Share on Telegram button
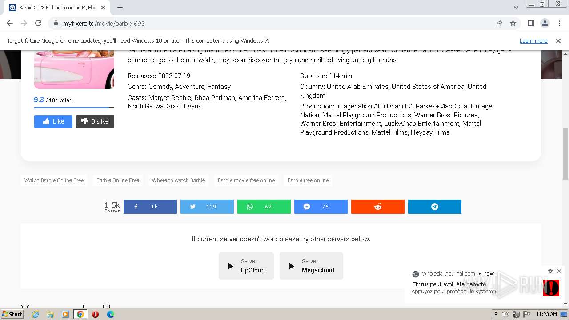This screenshot has height=320, width=569. [435, 207]
